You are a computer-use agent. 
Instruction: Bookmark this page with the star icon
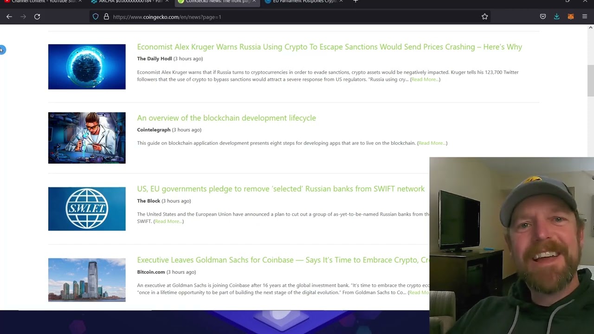pyautogui.click(x=484, y=17)
